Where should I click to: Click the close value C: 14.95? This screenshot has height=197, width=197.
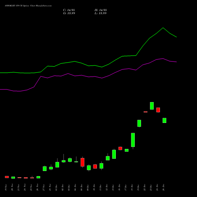(x=69, y=10)
